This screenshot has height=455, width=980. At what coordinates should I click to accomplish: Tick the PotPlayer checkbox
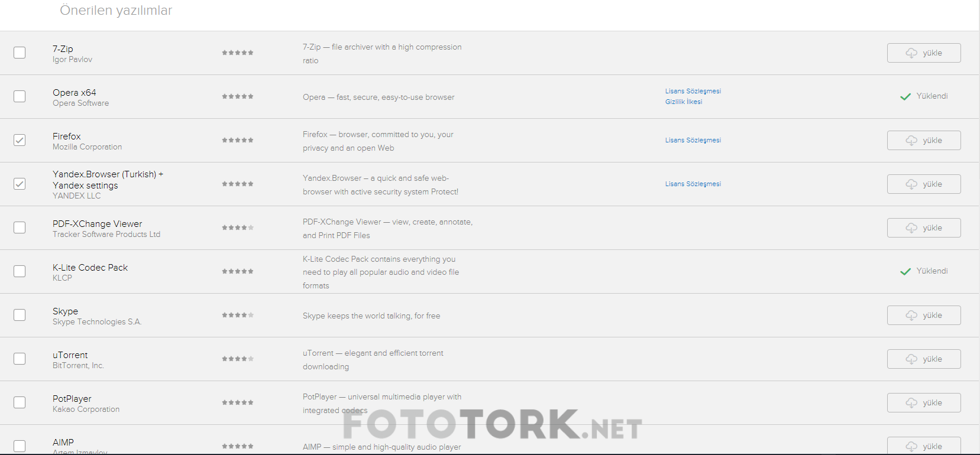click(20, 402)
